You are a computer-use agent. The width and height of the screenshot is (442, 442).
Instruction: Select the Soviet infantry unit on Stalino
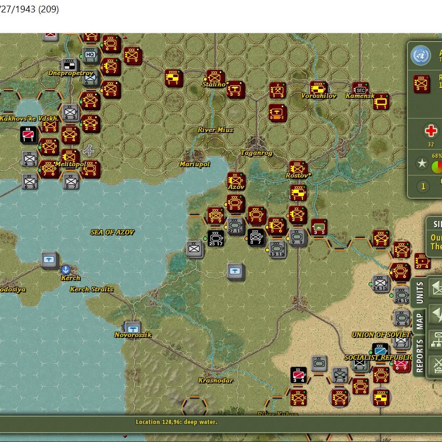tap(215, 77)
